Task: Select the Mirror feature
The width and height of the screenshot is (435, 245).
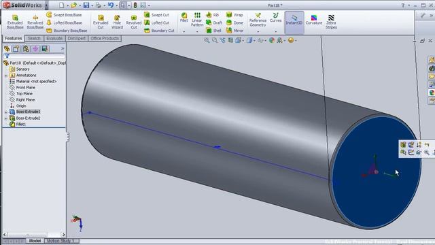Action: [x=235, y=30]
